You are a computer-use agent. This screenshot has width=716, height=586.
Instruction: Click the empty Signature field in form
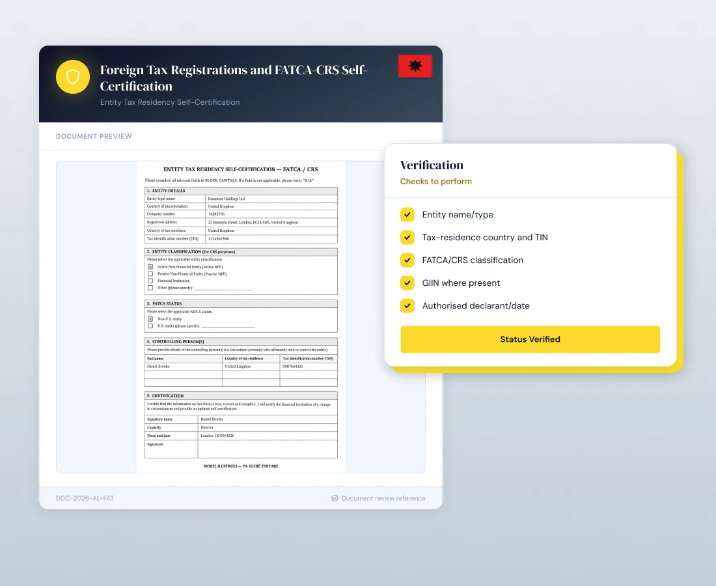pyautogui.click(x=268, y=449)
